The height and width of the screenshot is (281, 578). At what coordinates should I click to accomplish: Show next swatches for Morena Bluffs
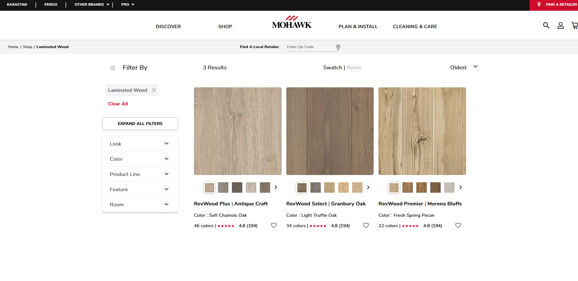point(460,187)
